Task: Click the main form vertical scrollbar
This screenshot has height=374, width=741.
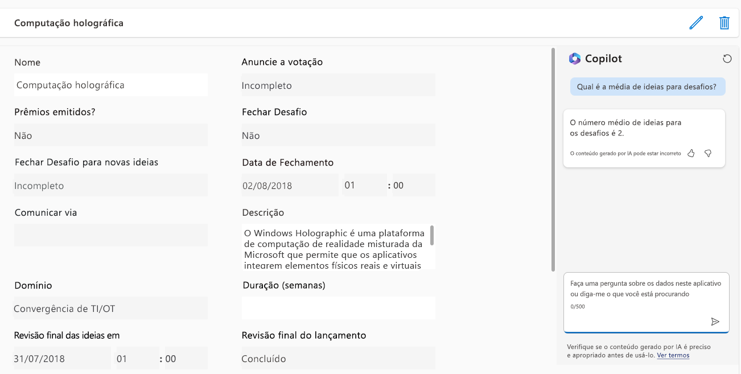Action: coord(553,159)
